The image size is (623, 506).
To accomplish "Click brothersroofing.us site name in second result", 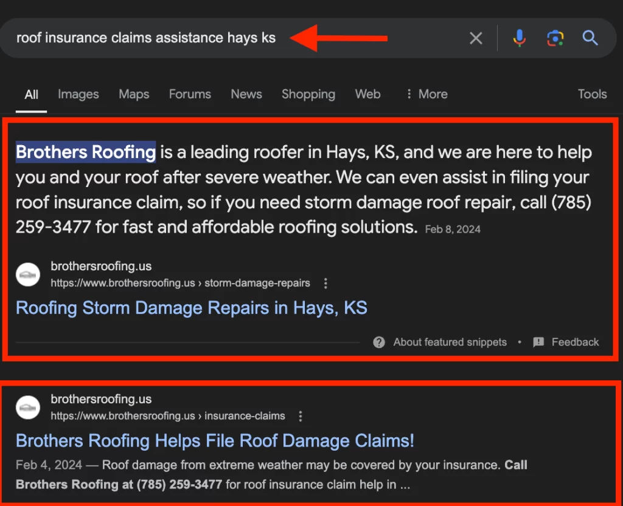I will [x=101, y=399].
